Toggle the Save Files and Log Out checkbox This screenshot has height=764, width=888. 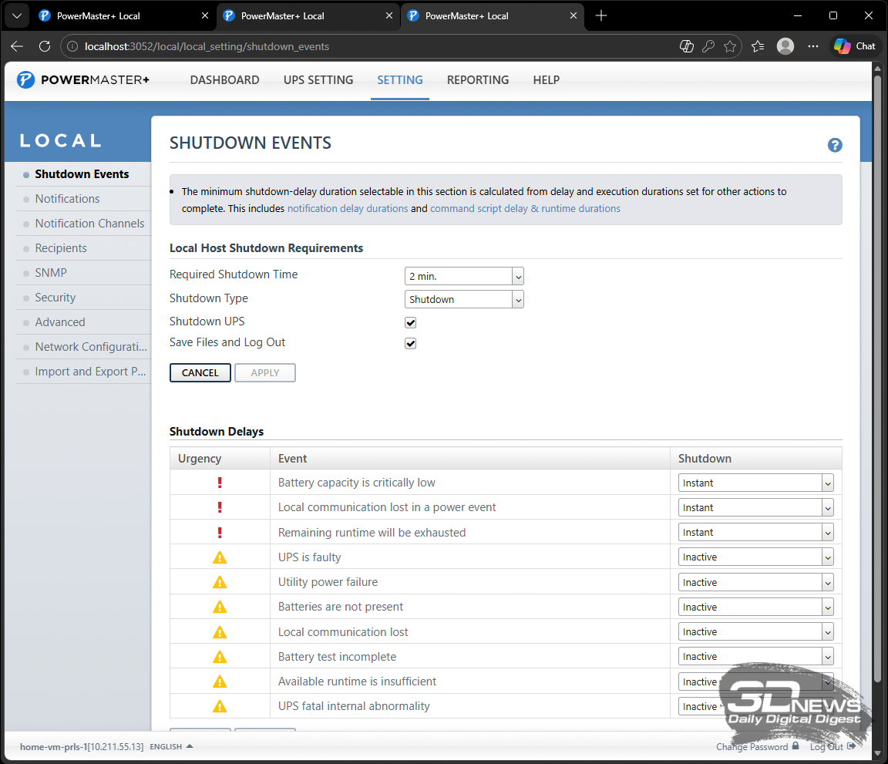(410, 343)
